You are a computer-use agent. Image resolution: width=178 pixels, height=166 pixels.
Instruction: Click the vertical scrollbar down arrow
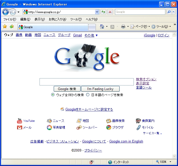click(x=174, y=156)
